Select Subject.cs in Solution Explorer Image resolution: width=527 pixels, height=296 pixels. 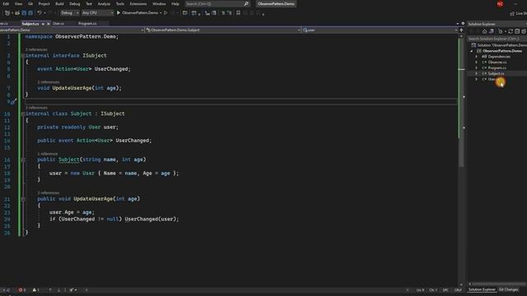pos(496,73)
